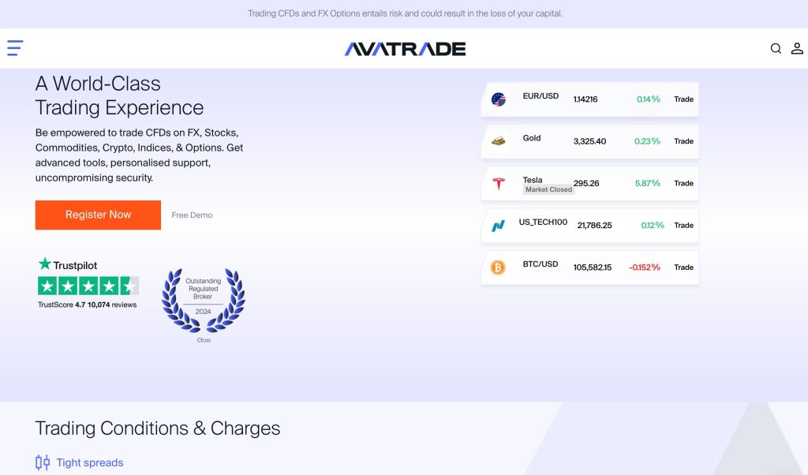This screenshot has height=475, width=808.
Task: Click the 0.23% change value
Action: point(647,141)
